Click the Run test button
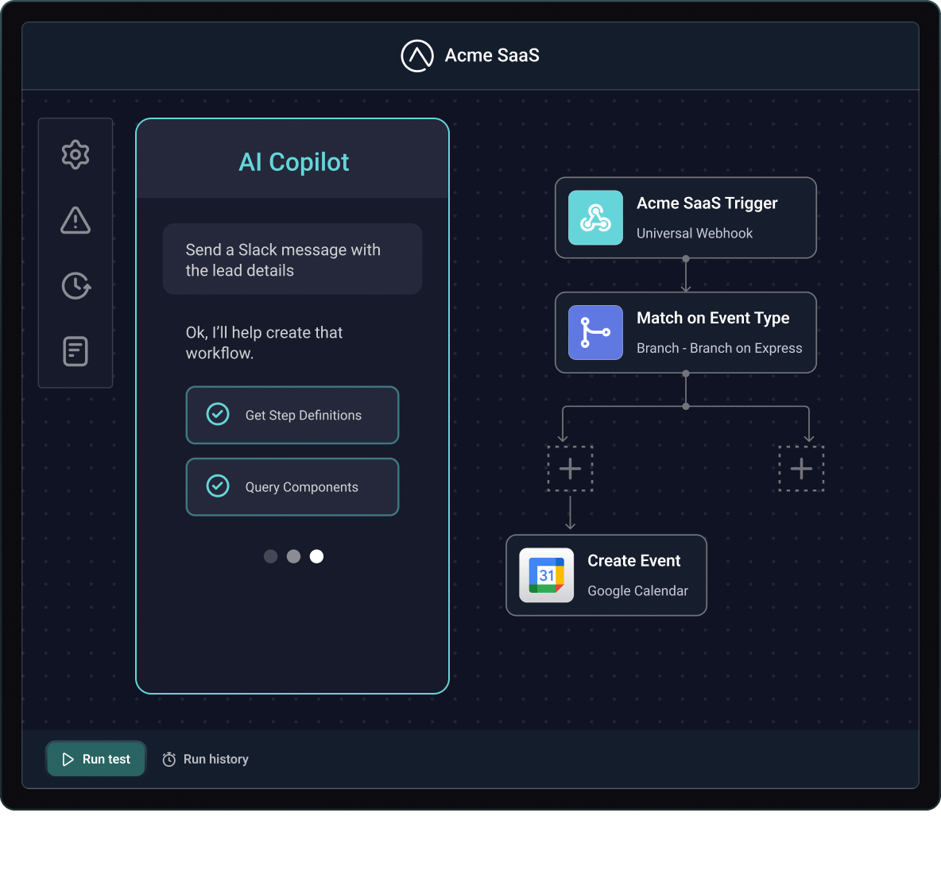Viewport: 941px width, 890px height. [96, 759]
